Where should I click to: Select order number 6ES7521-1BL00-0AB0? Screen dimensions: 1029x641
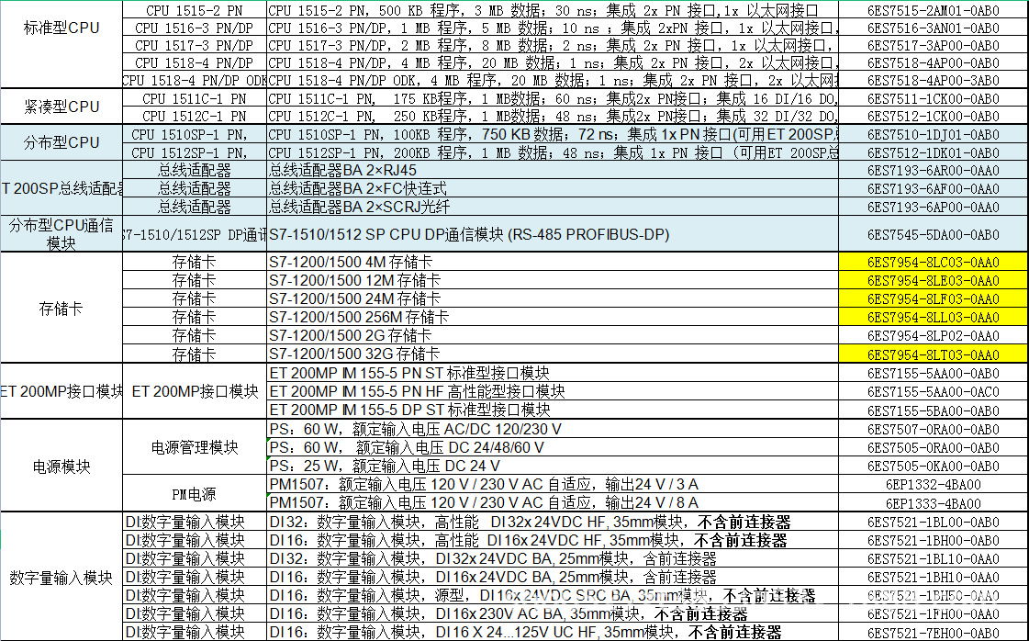click(934, 523)
